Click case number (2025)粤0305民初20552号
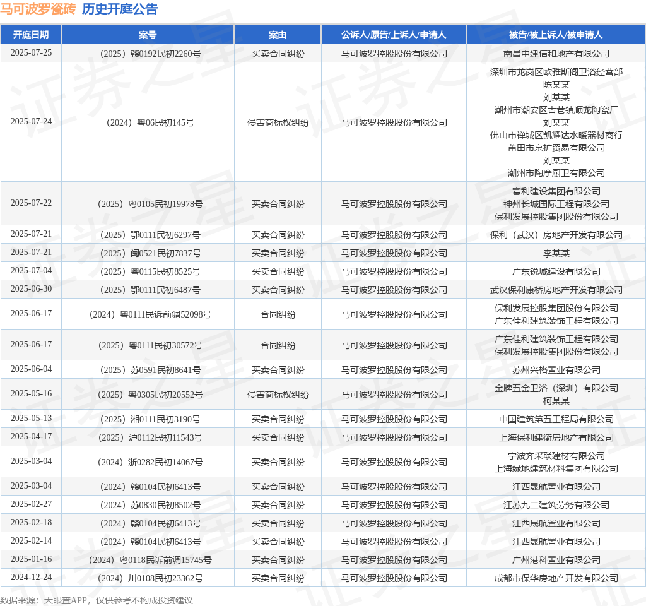 [x=150, y=395]
